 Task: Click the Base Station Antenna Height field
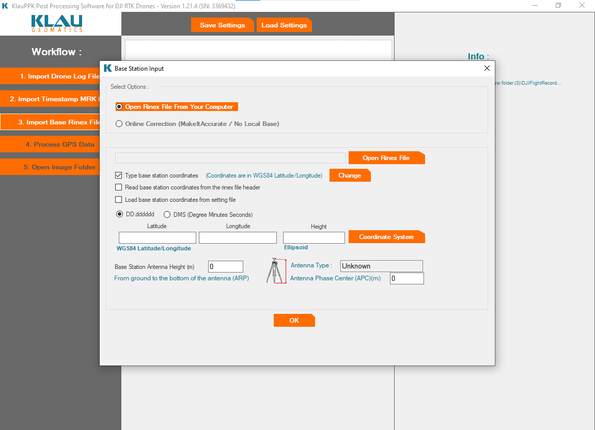226,266
